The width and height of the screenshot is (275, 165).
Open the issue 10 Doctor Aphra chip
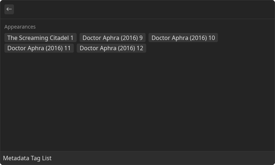pos(183,38)
